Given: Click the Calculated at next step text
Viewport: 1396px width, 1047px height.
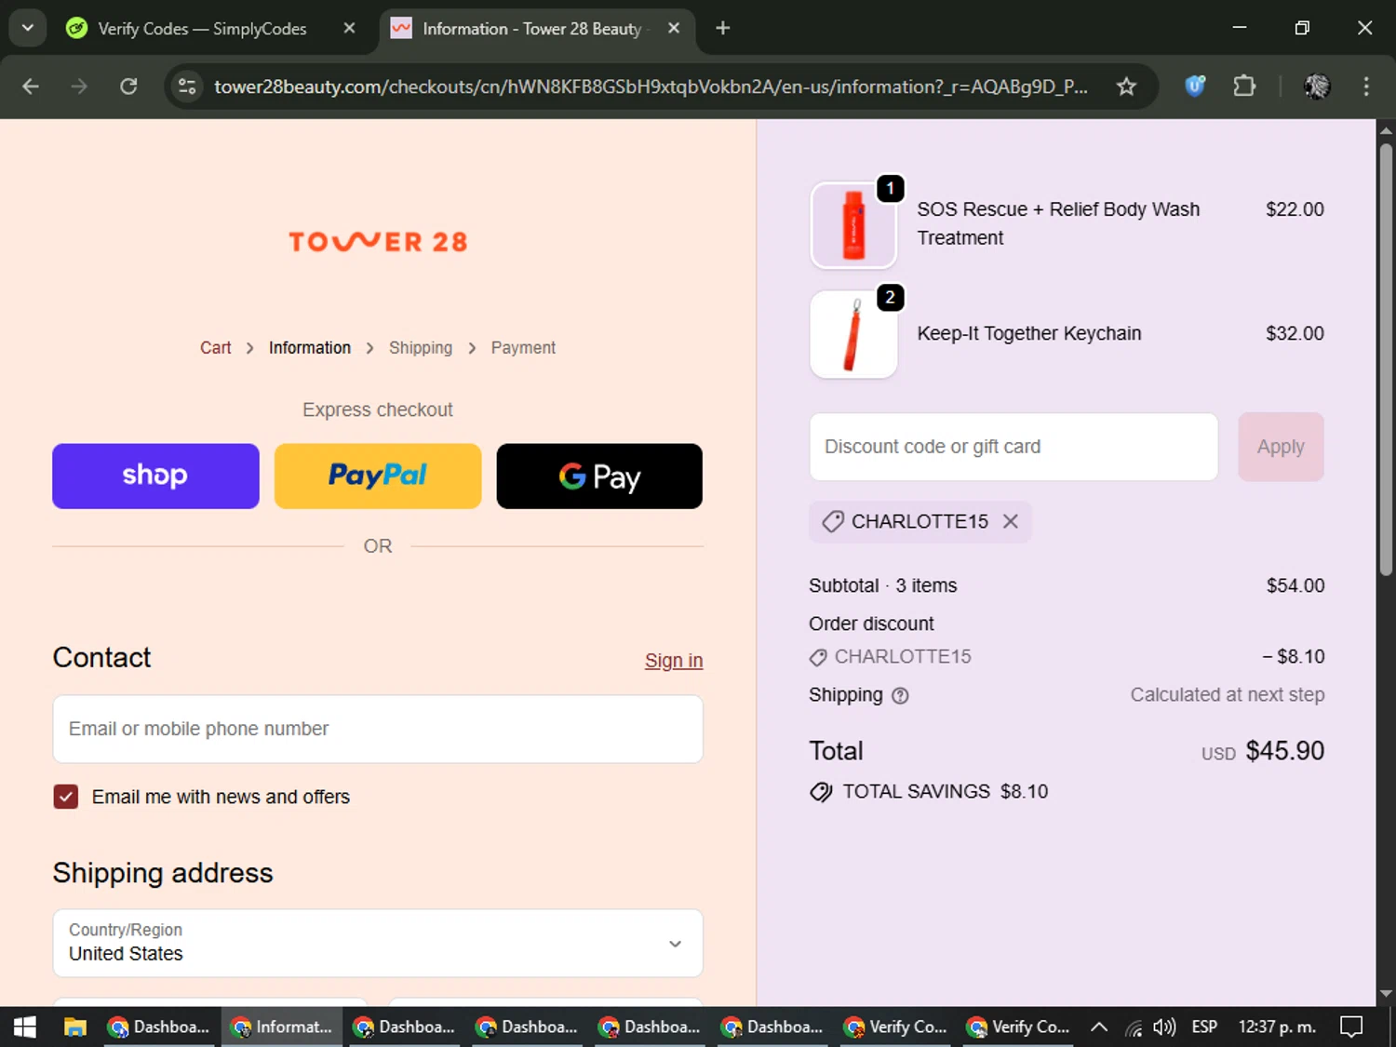Looking at the screenshot, I should click(1227, 695).
